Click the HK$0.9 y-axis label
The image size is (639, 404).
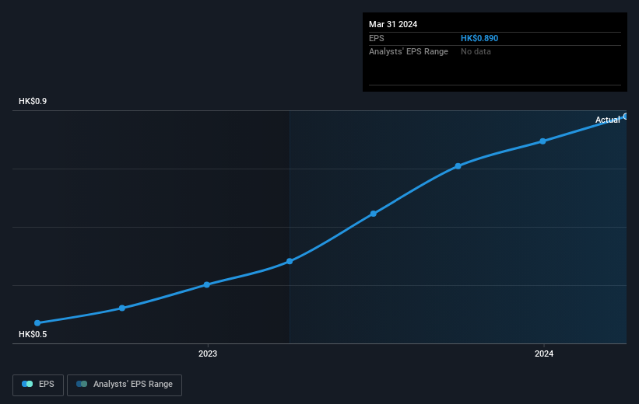pyautogui.click(x=33, y=101)
